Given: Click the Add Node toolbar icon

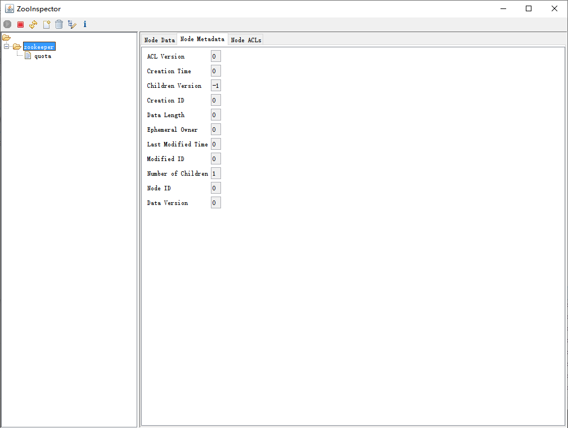Looking at the screenshot, I should (x=46, y=24).
